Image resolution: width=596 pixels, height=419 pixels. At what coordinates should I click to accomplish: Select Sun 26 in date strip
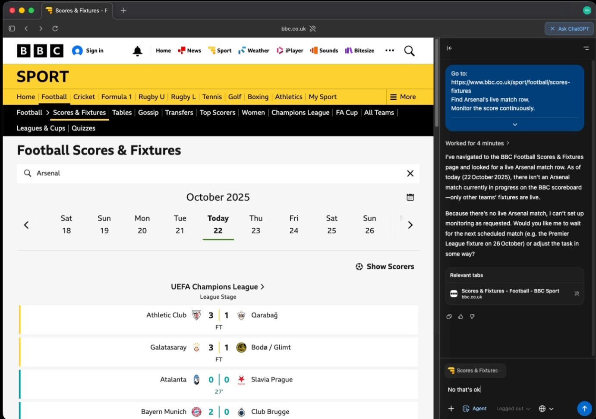coord(369,224)
